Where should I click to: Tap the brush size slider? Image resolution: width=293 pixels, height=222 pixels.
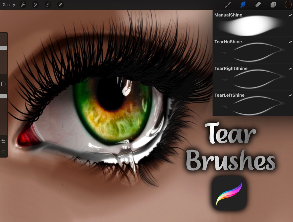[4, 48]
